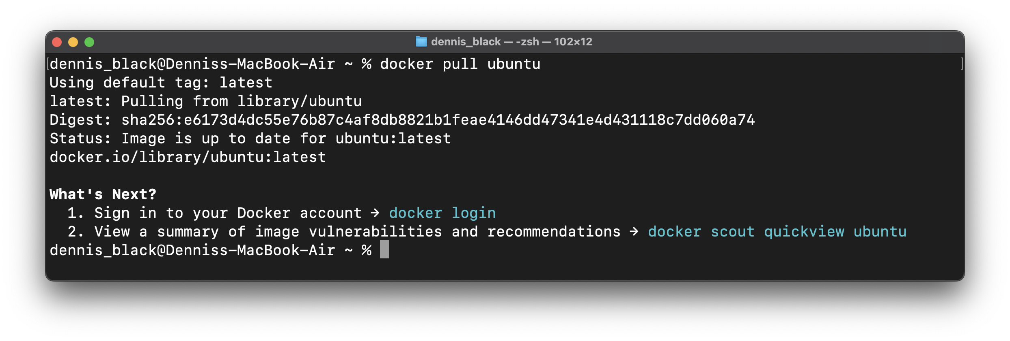This screenshot has height=341, width=1010.
Task: Click the Using default tag: latest line
Action: 161,83
